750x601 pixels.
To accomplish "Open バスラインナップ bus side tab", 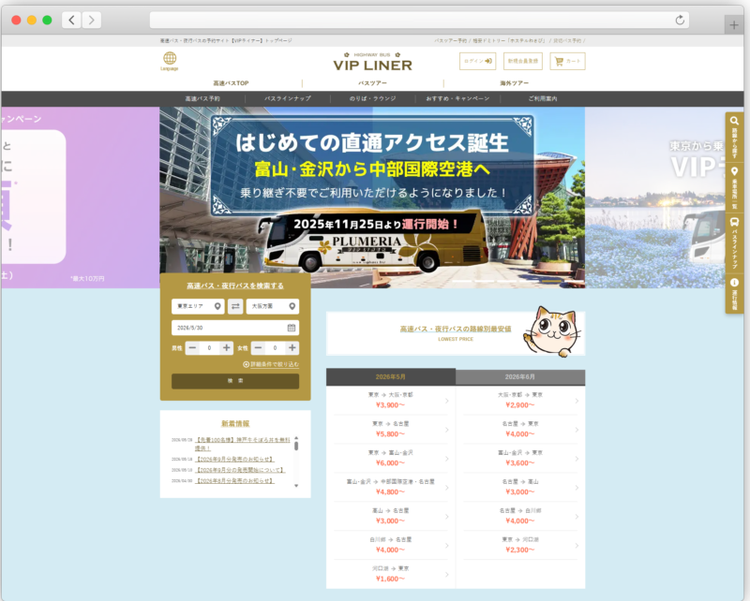I will [734, 242].
